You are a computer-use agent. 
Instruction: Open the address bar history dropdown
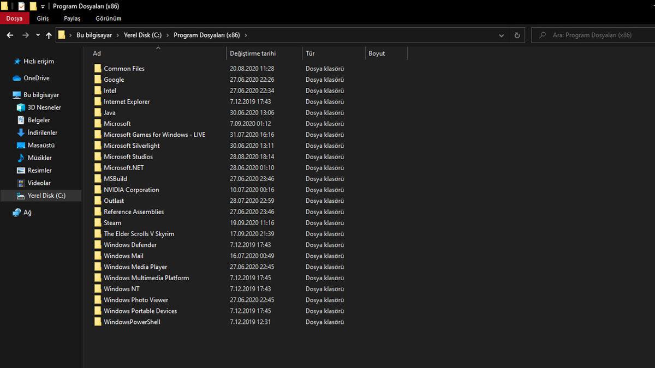[501, 35]
